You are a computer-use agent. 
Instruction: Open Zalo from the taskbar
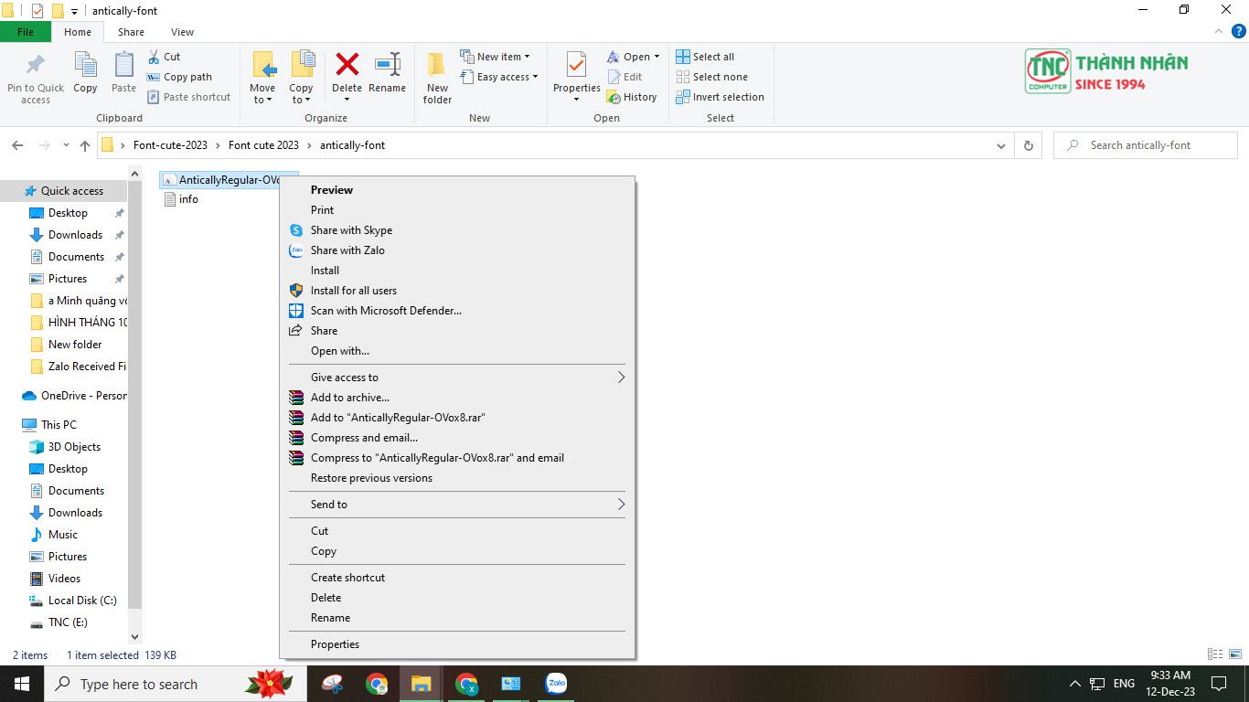click(556, 684)
